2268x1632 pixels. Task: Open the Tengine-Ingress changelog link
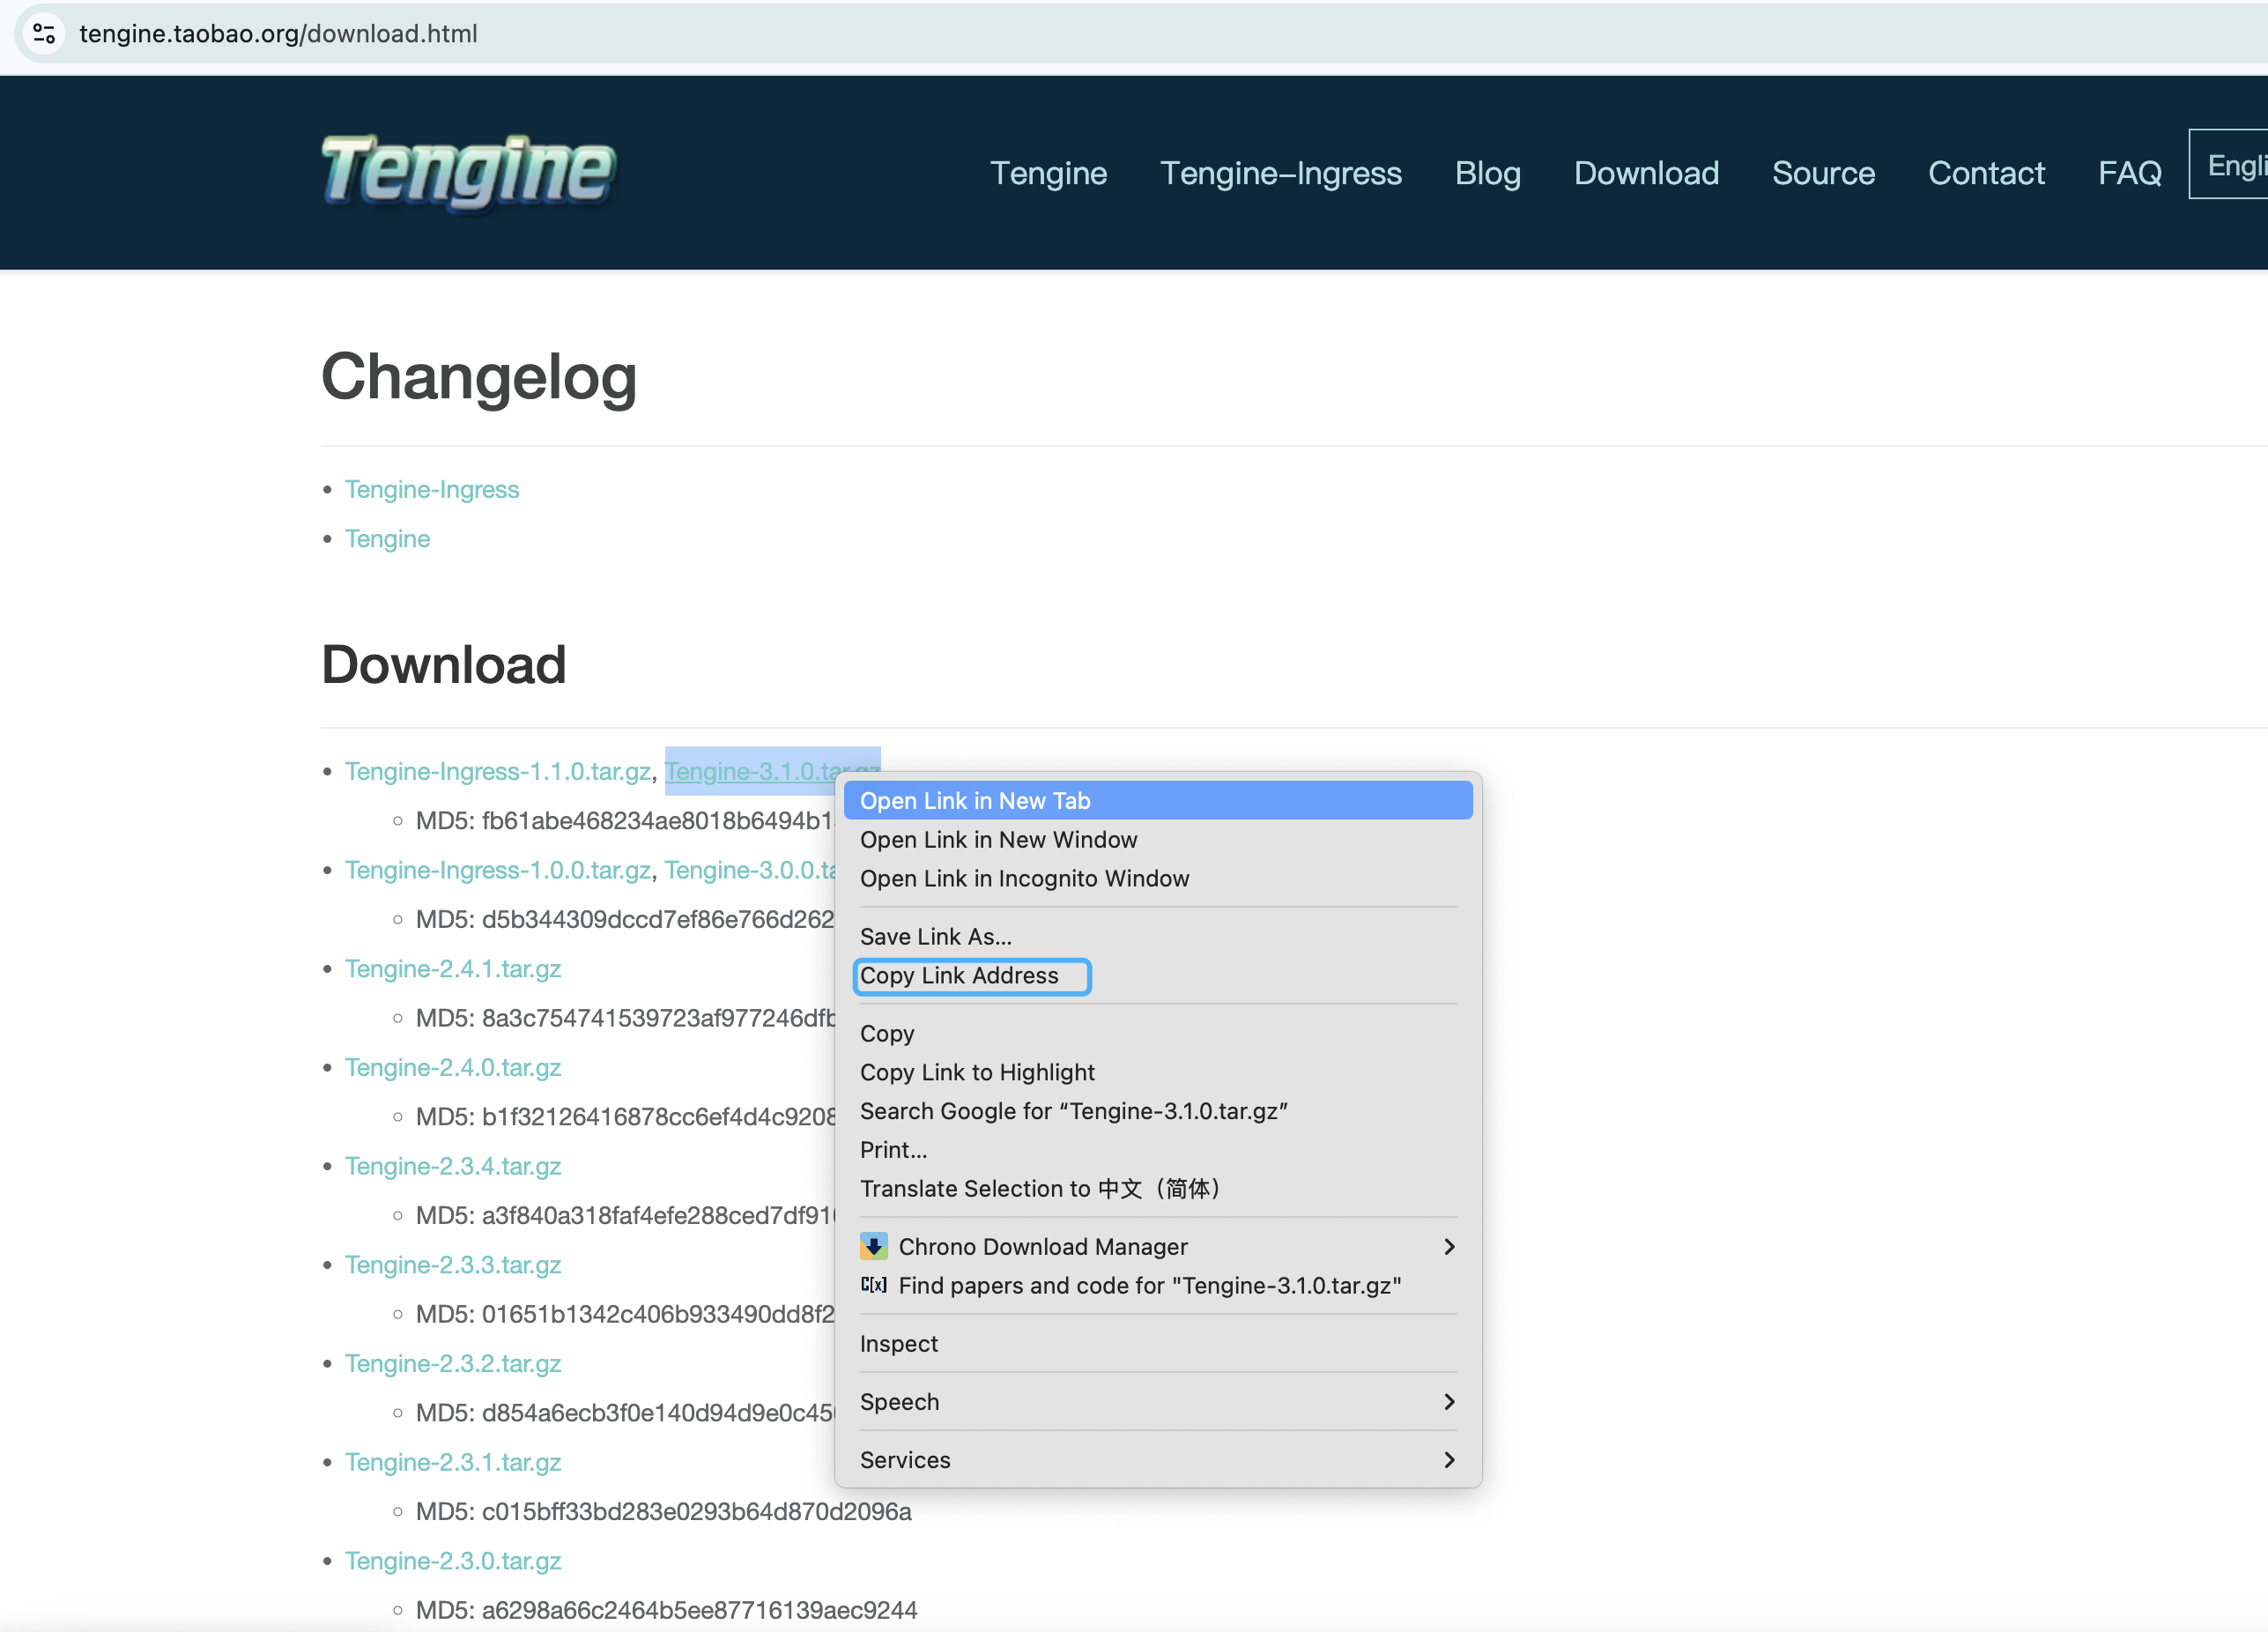[x=431, y=489]
